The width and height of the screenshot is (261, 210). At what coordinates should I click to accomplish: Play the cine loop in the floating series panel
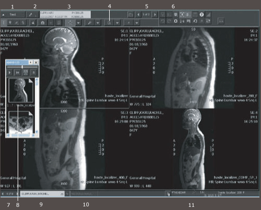10,73
